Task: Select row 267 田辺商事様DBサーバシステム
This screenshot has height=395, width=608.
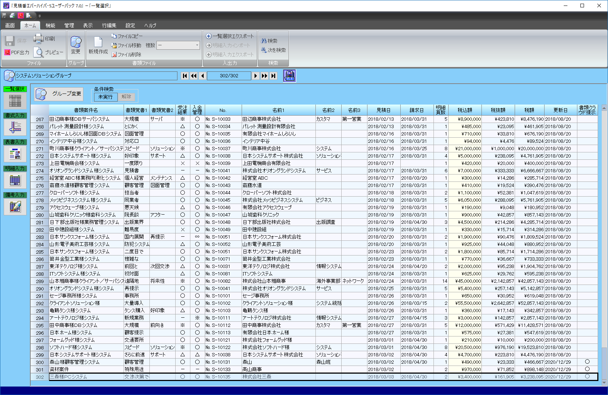Action: pyautogui.click(x=314, y=119)
